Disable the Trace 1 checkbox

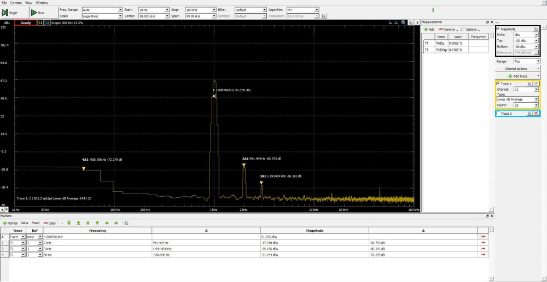click(x=498, y=84)
